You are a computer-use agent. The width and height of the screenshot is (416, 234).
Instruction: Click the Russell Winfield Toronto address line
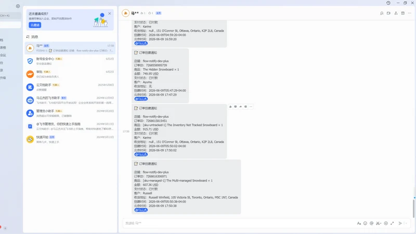[186, 198]
